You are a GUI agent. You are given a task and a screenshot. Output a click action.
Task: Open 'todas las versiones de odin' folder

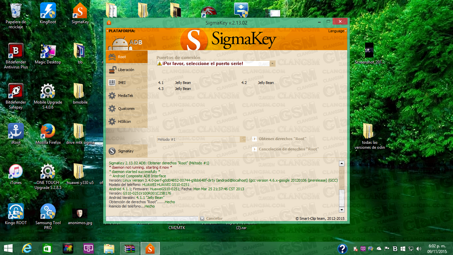[x=369, y=136]
